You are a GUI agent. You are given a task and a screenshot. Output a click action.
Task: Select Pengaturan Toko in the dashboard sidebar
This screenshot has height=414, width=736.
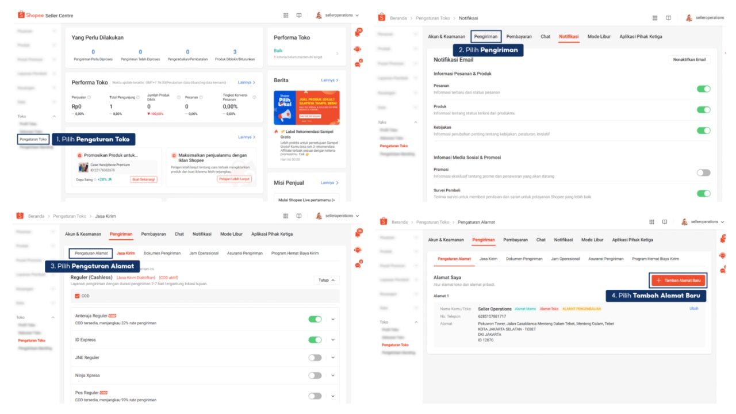(33, 139)
